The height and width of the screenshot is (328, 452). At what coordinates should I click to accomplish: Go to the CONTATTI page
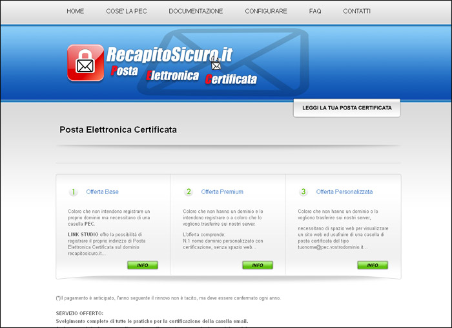(x=356, y=11)
